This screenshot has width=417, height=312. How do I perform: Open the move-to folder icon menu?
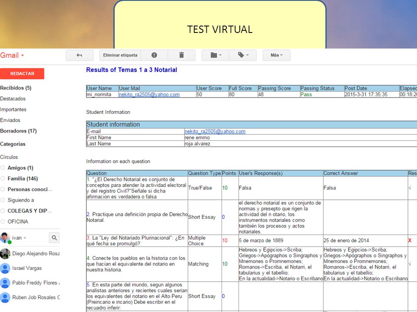tap(215, 55)
